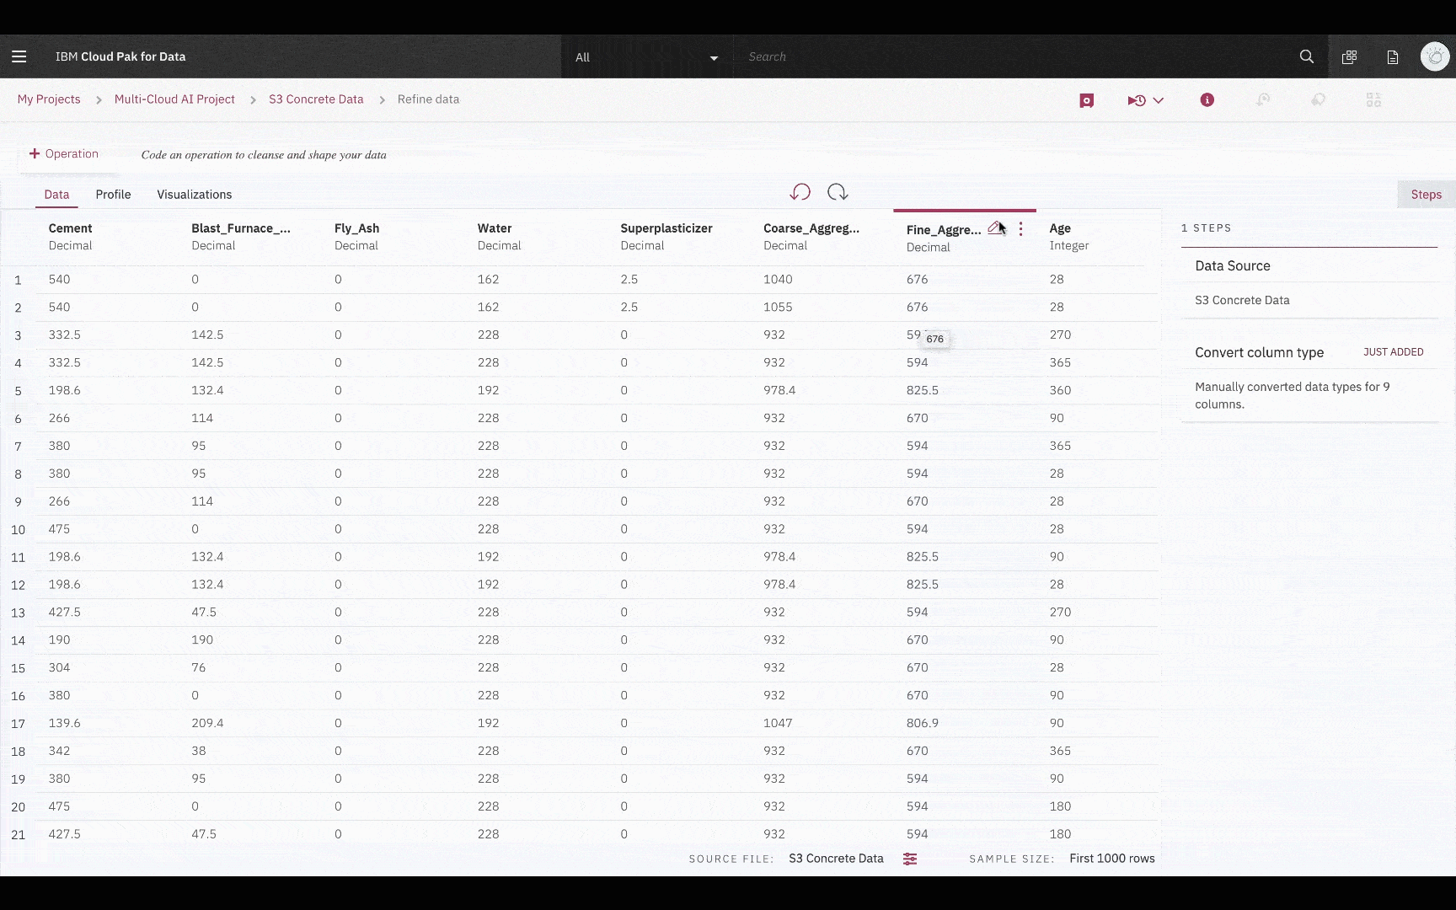The height and width of the screenshot is (910, 1456).
Task: Select the Coarse_Aggreg column header
Action: coord(811,228)
